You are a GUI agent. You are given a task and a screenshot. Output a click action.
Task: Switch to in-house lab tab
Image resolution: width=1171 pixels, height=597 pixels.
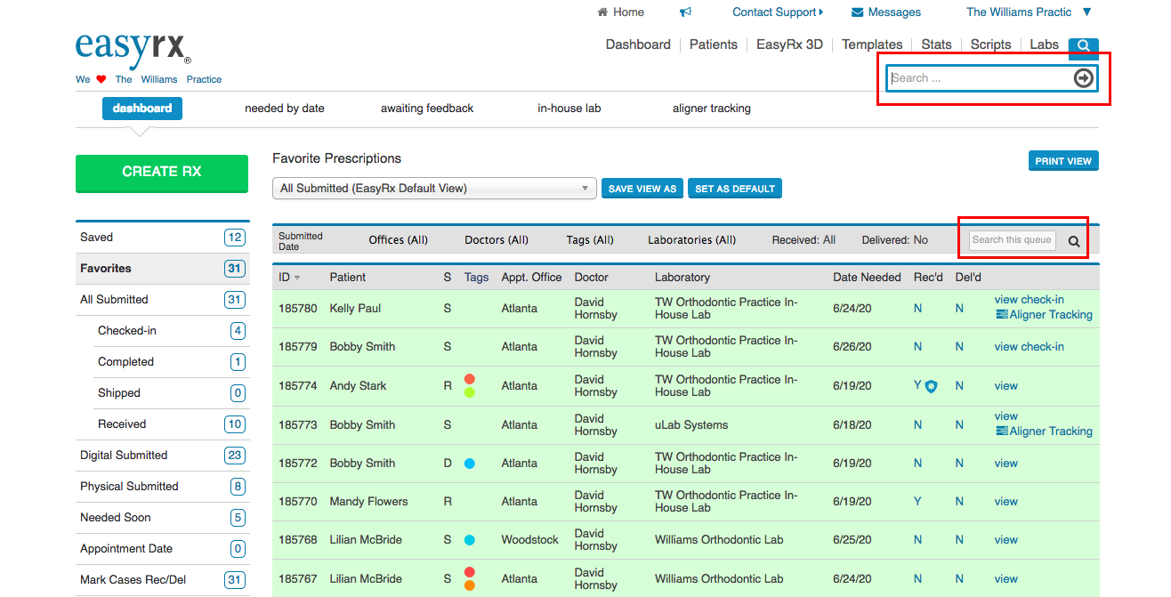click(x=569, y=109)
